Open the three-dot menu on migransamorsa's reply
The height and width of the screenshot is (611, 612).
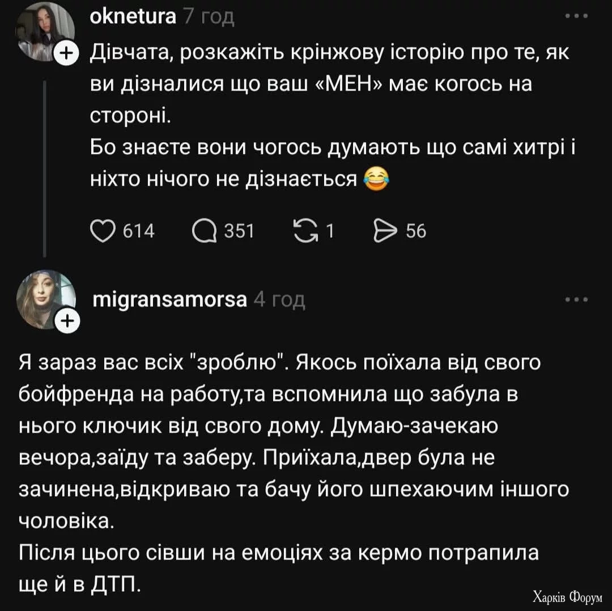577,300
